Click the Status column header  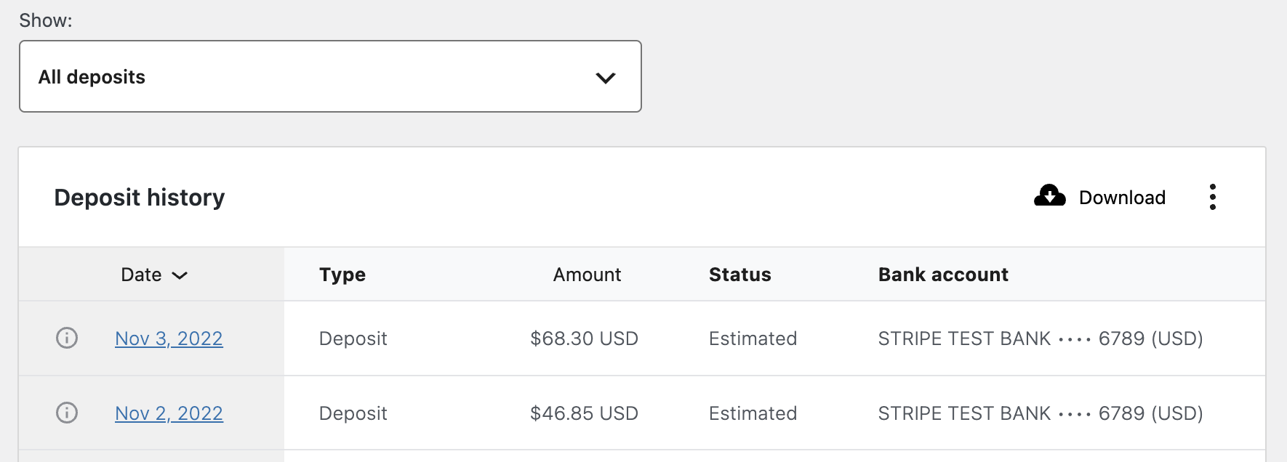click(x=739, y=275)
